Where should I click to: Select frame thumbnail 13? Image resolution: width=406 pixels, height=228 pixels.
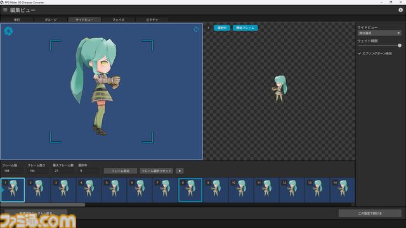pos(317,190)
